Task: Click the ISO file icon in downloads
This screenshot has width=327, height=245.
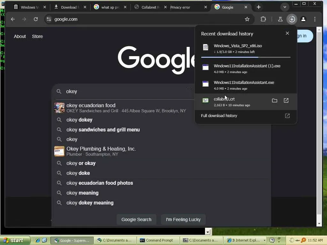Action: click(205, 47)
